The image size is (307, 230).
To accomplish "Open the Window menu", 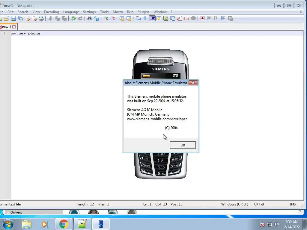I will 160,12.
